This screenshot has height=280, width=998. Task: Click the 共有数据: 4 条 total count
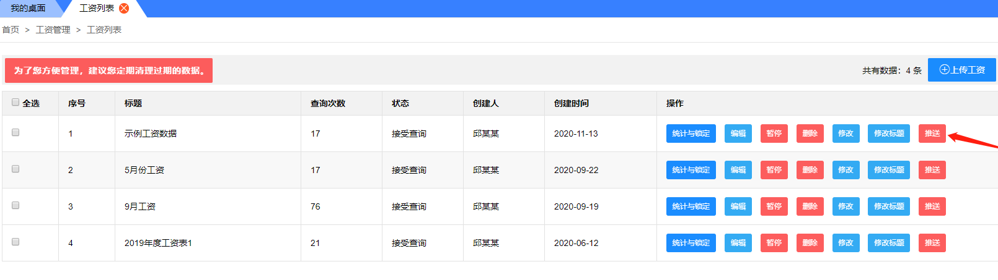891,70
